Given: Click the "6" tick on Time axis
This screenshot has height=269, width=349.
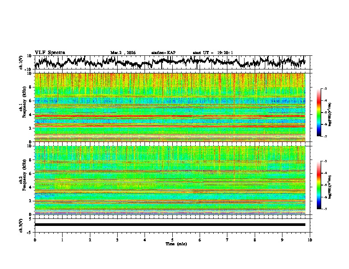Looking at the screenshot, I should tap(200, 240).
